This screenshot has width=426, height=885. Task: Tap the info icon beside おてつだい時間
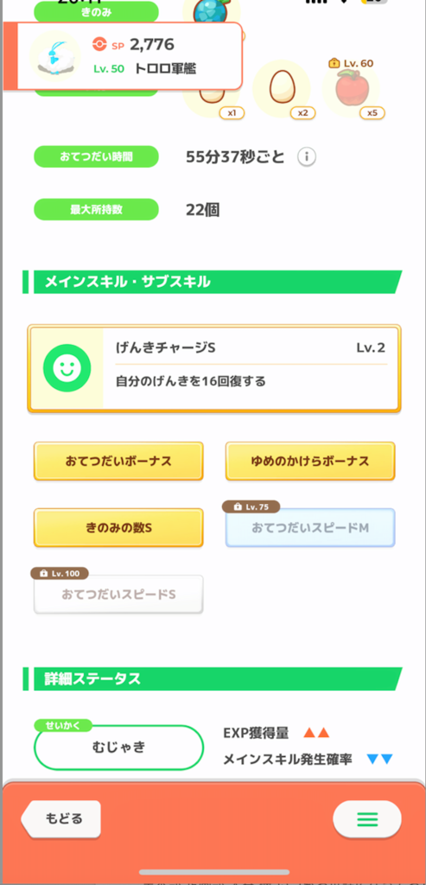tap(307, 157)
